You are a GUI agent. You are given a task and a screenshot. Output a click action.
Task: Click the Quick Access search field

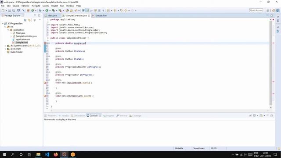coord(256,11)
